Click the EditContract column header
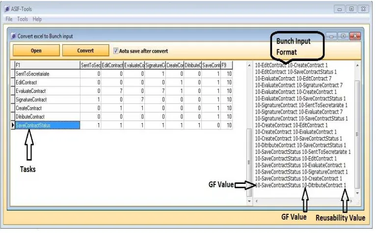 coord(112,65)
